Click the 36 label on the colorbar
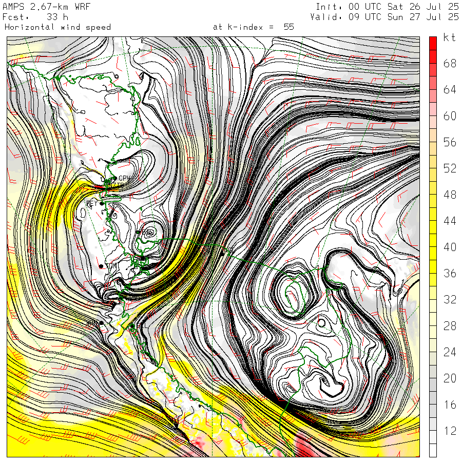 (x=450, y=274)
